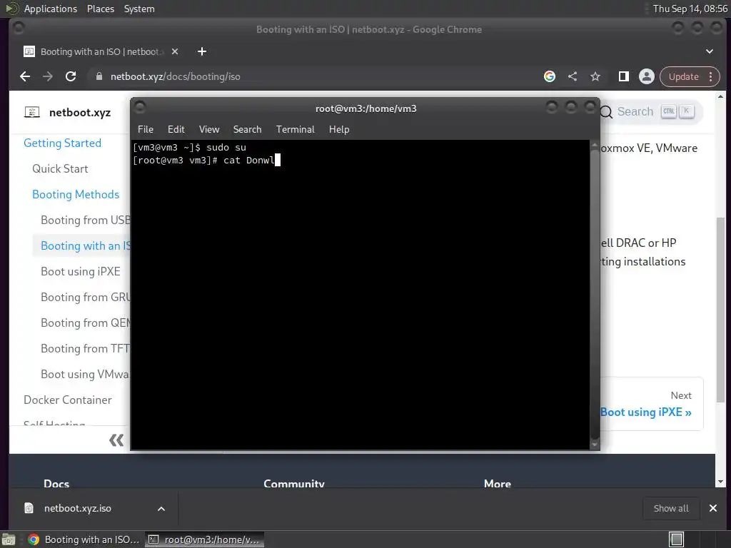Open the terminal File menu
The height and width of the screenshot is (548, 731).
[146, 129]
